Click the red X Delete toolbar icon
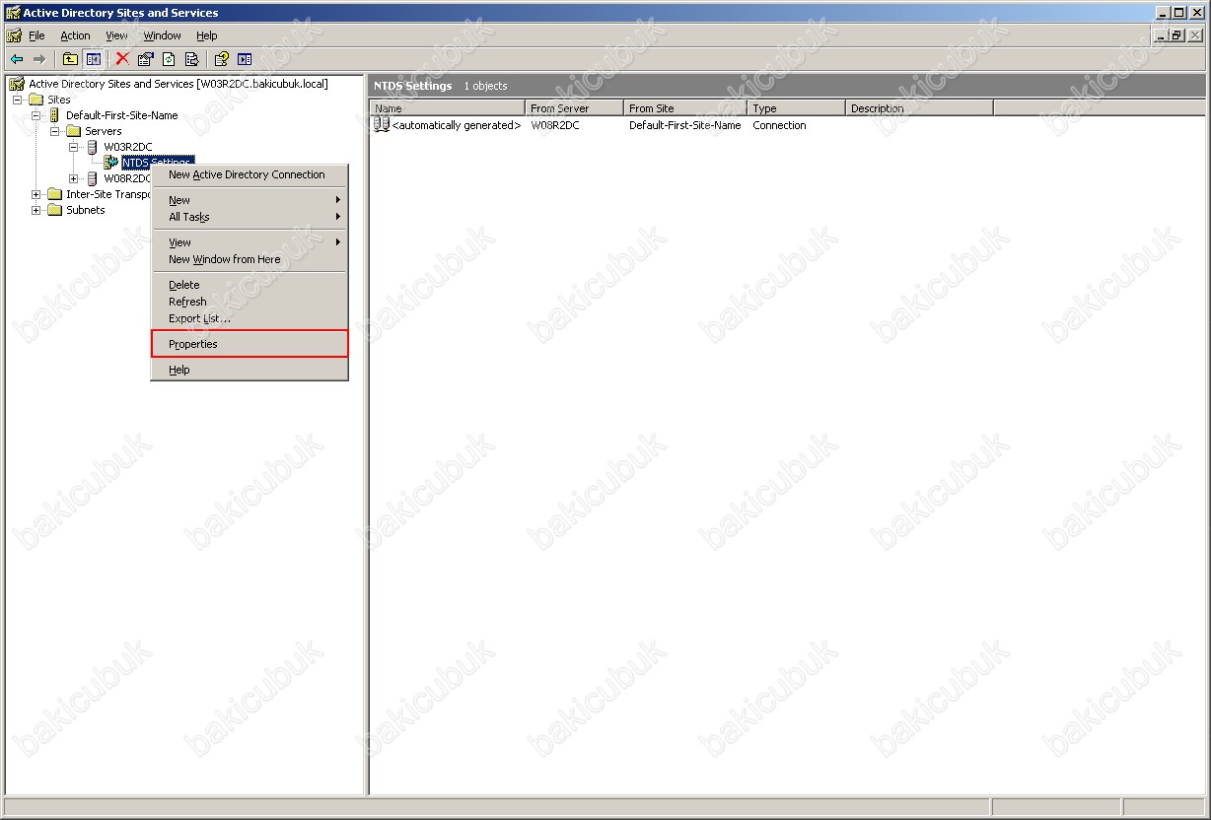This screenshot has height=820, width=1211. pyautogui.click(x=122, y=59)
